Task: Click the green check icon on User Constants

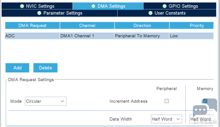Action: [150, 13]
